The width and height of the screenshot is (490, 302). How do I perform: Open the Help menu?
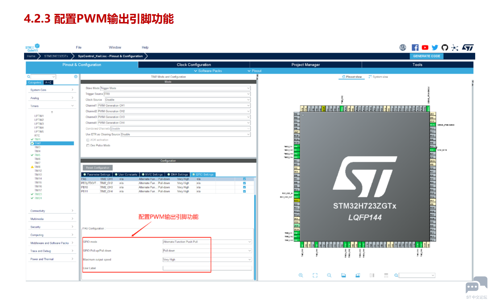[x=145, y=48]
